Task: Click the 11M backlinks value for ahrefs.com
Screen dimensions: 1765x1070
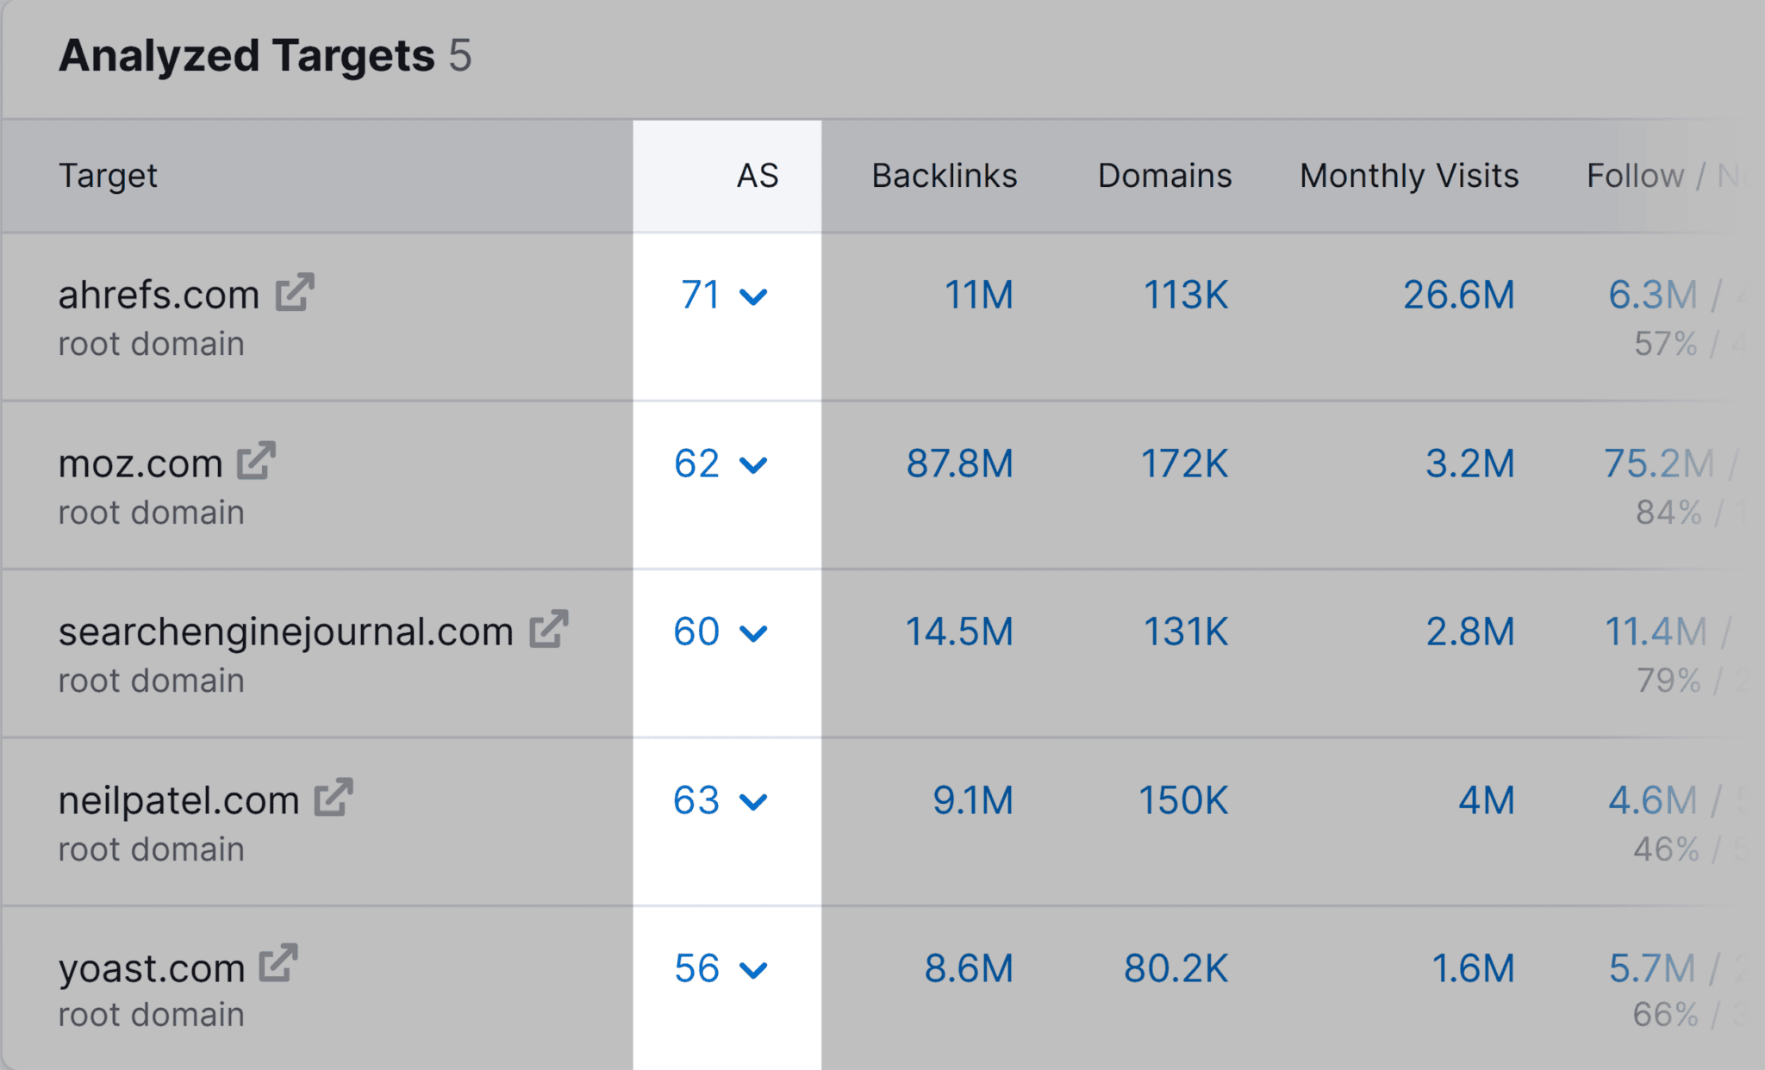Action: (x=976, y=294)
